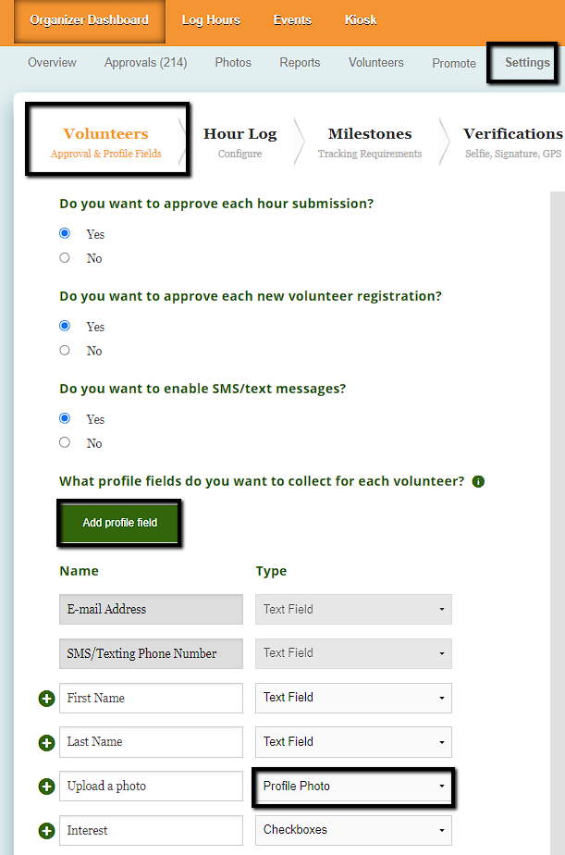Click the Last Name input field
Screen dimensions: 565x855
(151, 741)
